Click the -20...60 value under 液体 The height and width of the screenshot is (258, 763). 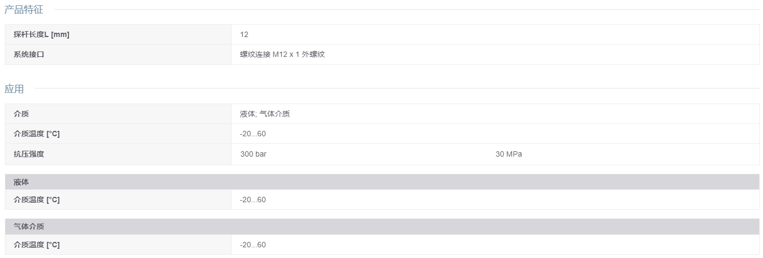click(x=253, y=200)
